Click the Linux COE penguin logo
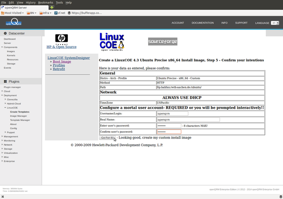 (112, 42)
